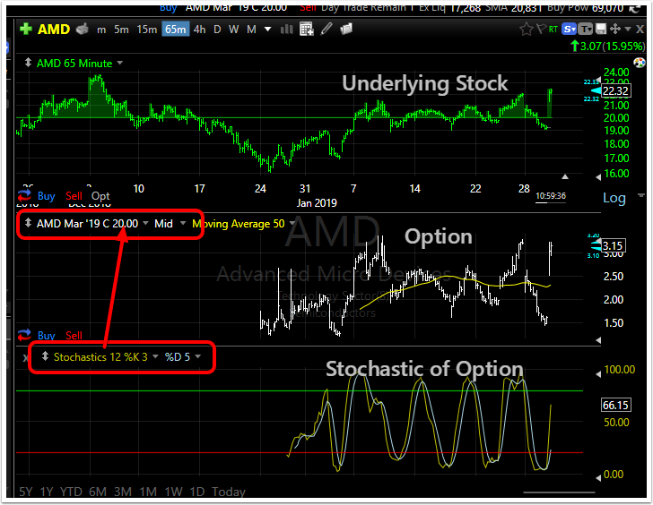Click the AMD ticker symbol
653x505 pixels.
(53, 30)
